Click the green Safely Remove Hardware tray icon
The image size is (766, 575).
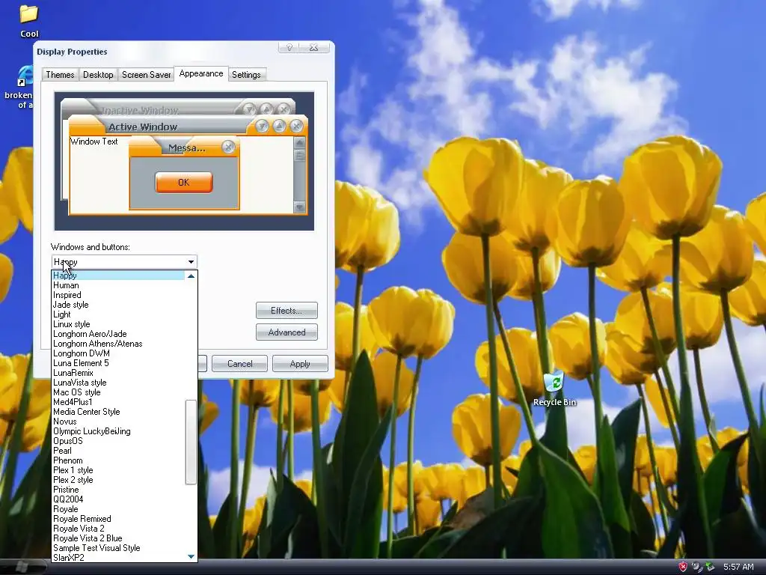[710, 567]
